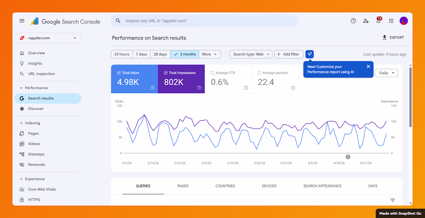Click the Google Search Console logo
425x218 pixels.
(65, 21)
